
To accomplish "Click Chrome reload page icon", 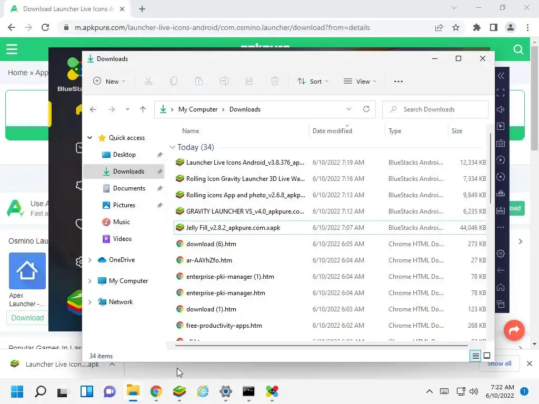I will pyautogui.click(x=45, y=27).
